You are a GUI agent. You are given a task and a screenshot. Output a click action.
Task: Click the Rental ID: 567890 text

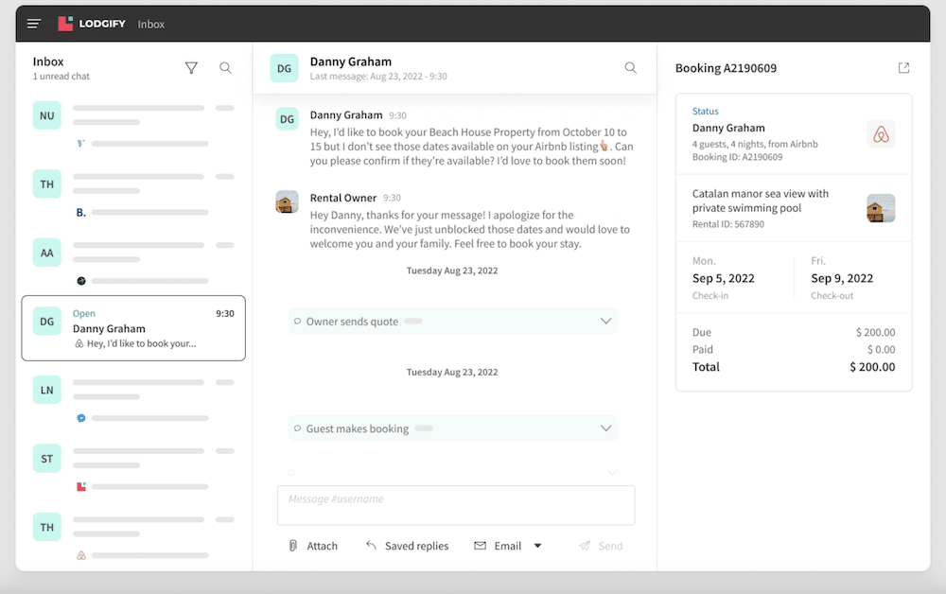728,224
